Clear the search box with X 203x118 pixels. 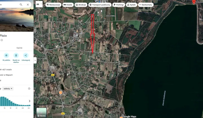point(28,5)
